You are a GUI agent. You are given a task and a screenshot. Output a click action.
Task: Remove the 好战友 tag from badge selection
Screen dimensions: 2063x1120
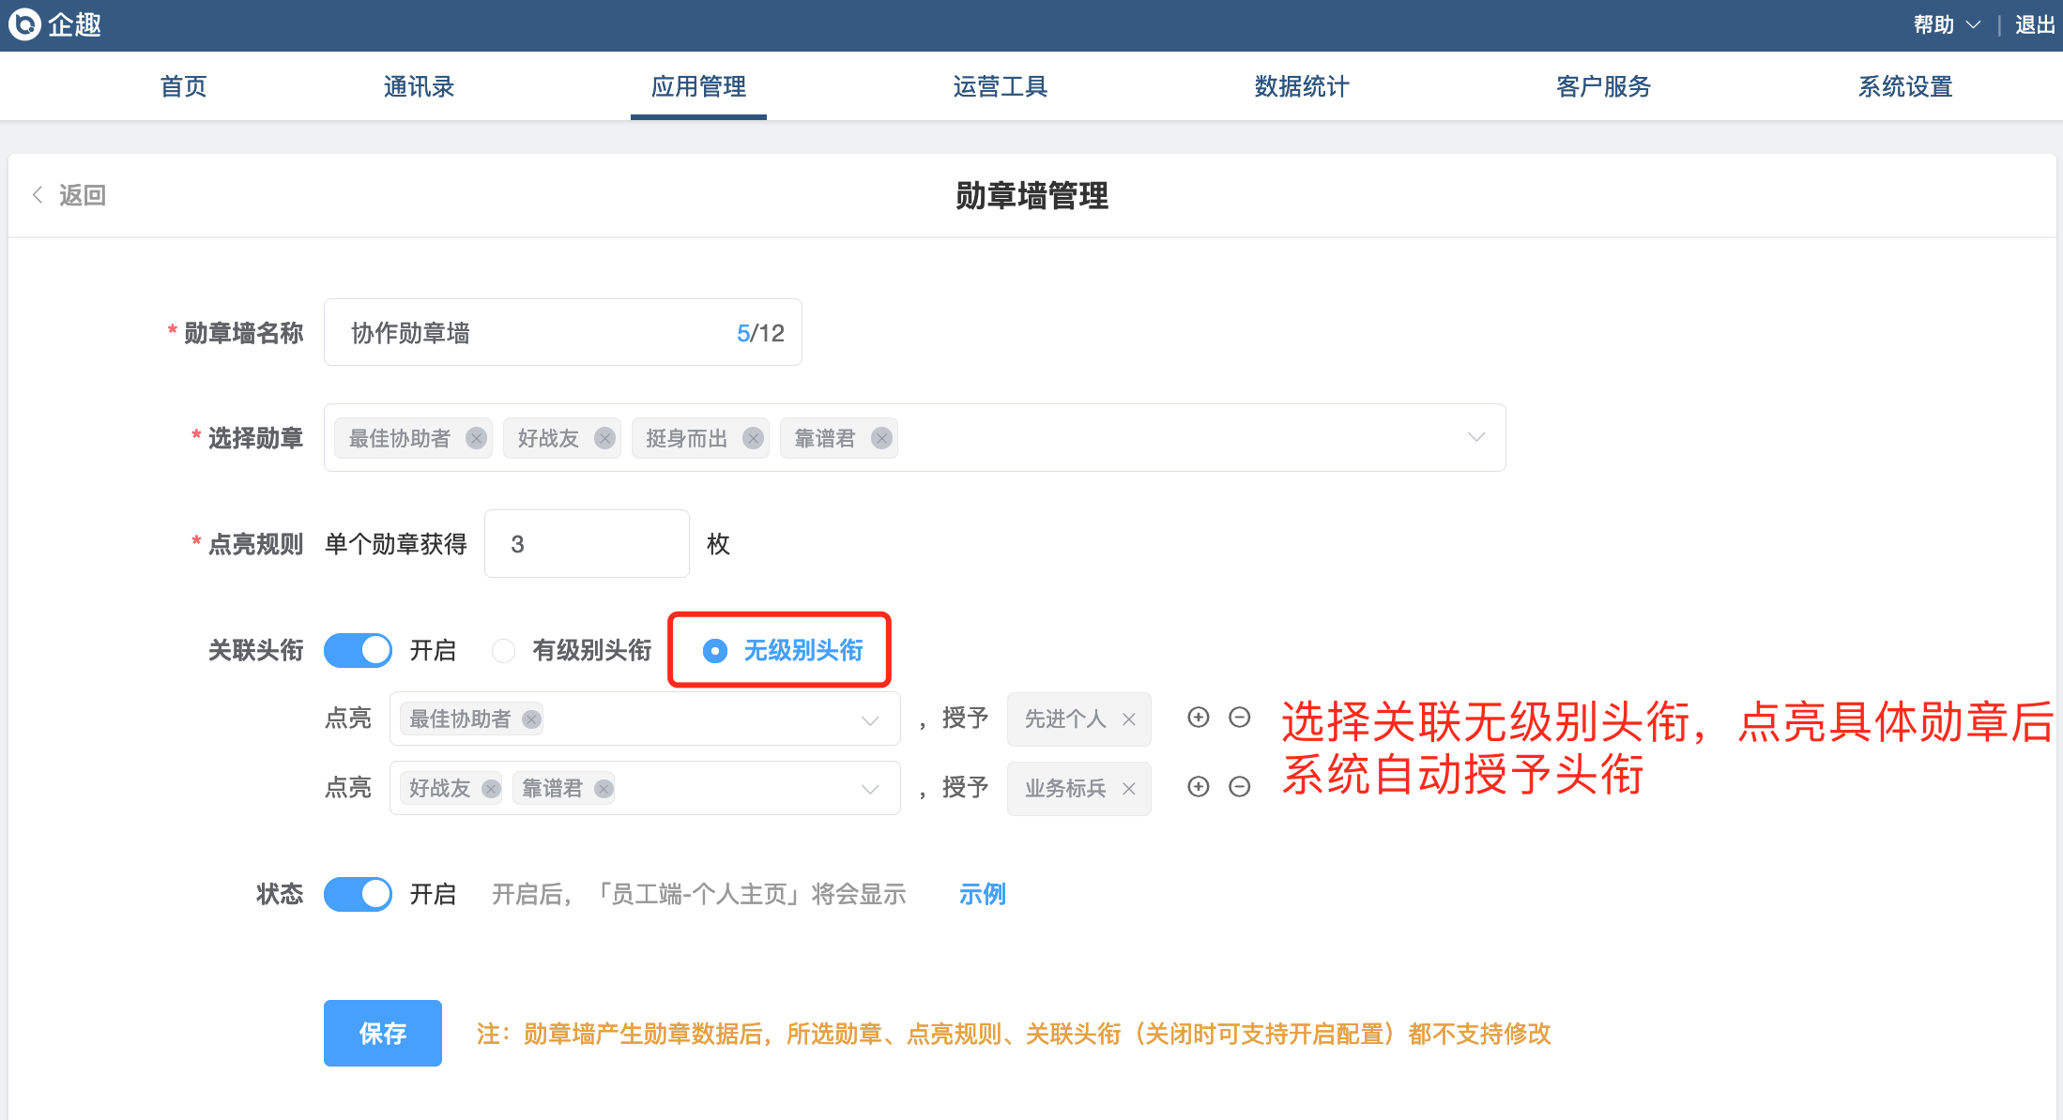click(604, 438)
